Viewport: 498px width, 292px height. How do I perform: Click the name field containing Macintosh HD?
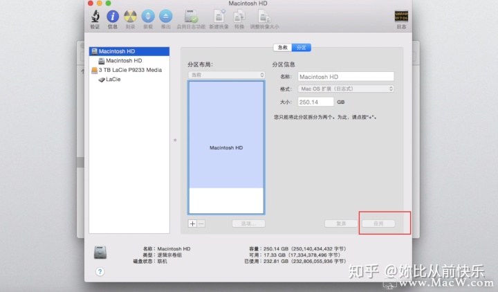[346, 77]
